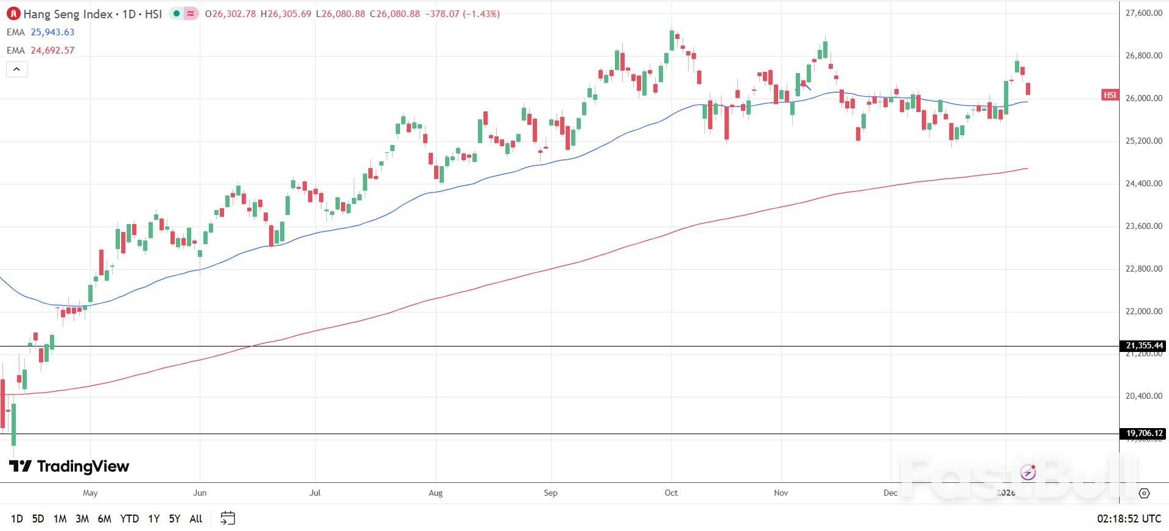Click the purple lightning event marker
Screen dimensions: 1169x531
[x=1028, y=473]
